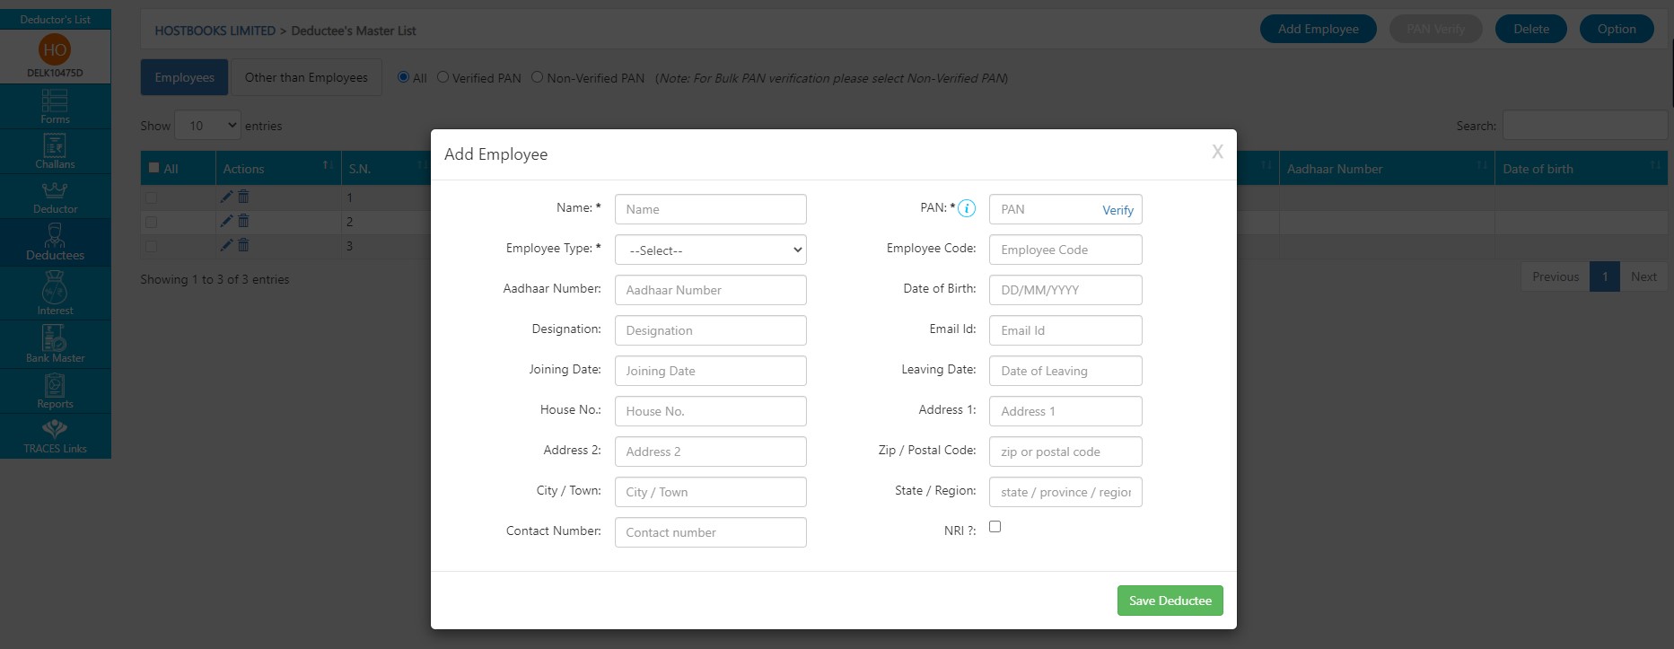Viewport: 1674px width, 649px height.
Task: Click the HOSTBOOKS LIMITED breadcrumb link
Action: [x=215, y=31]
